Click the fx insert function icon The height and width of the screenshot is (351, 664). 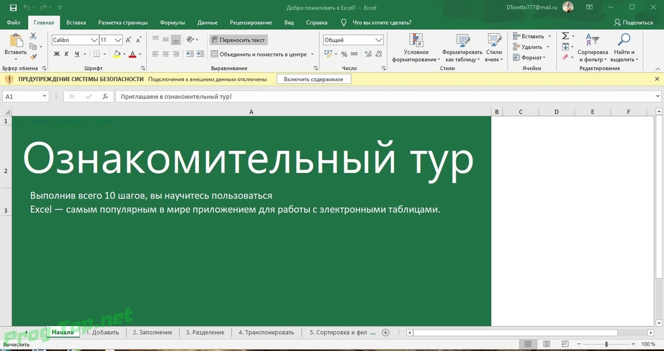click(105, 96)
